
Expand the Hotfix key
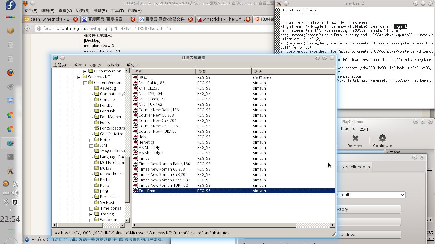click(91, 139)
